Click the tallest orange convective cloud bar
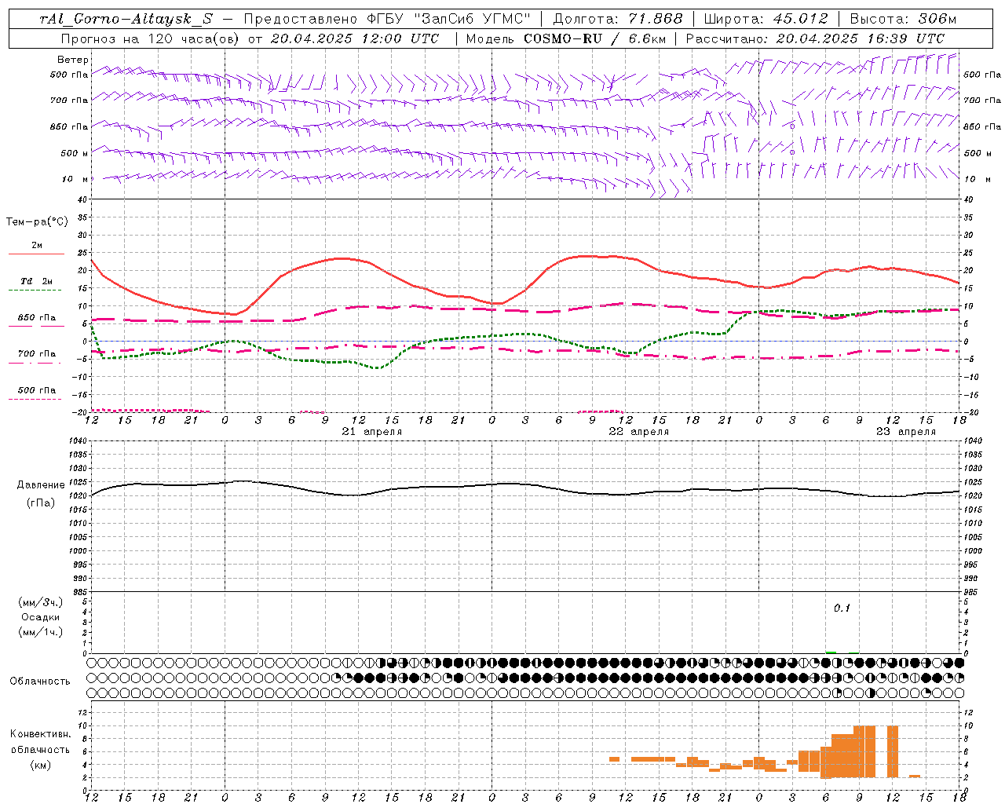The height and width of the screenshot is (804, 1005). (864, 751)
